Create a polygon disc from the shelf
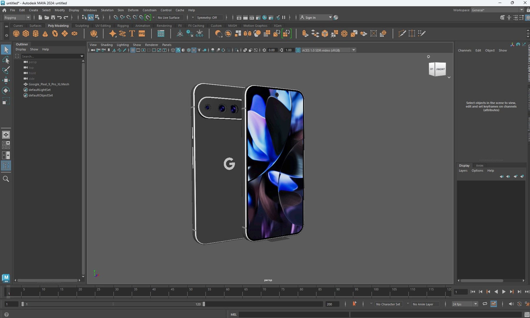530x318 pixels. 74,34
